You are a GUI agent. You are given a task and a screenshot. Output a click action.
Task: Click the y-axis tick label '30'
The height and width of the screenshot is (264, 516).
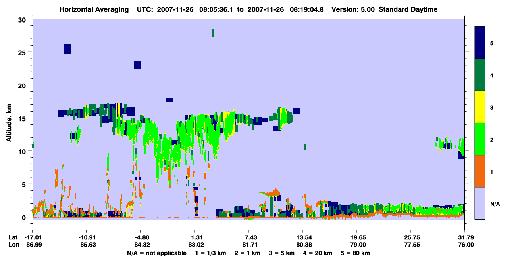tap(23, 19)
